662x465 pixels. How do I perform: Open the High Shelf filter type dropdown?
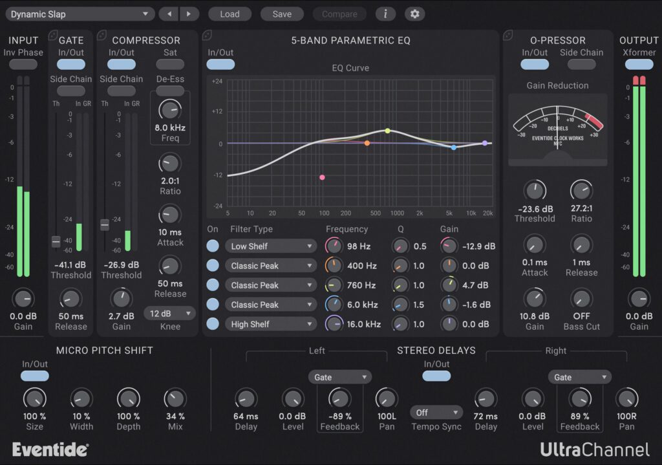(271, 324)
